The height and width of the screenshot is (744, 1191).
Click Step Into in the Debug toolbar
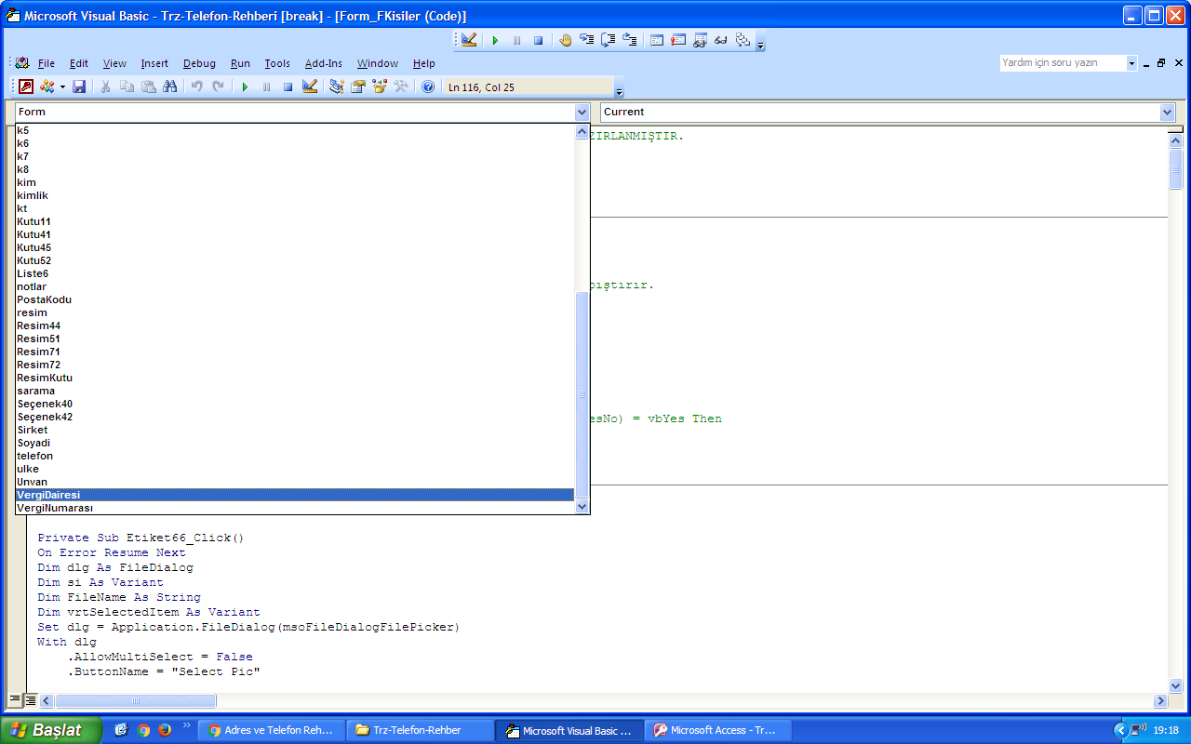click(587, 40)
